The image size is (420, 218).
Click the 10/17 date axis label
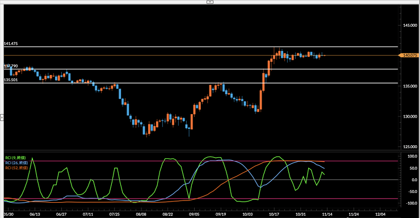pos(274,214)
